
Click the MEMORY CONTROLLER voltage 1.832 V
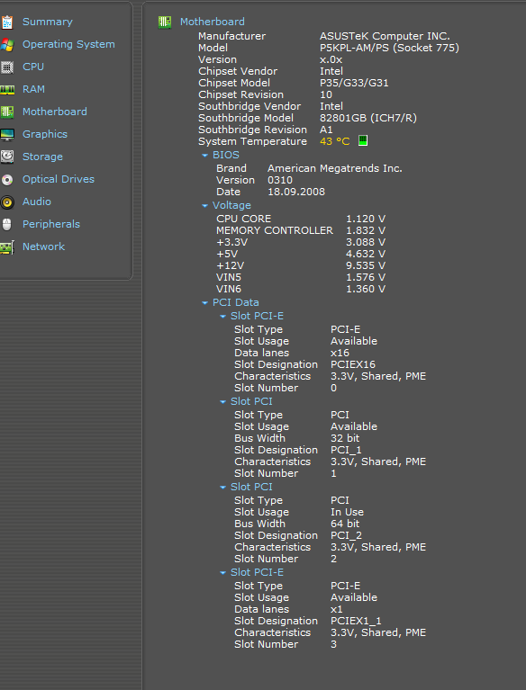coord(366,230)
